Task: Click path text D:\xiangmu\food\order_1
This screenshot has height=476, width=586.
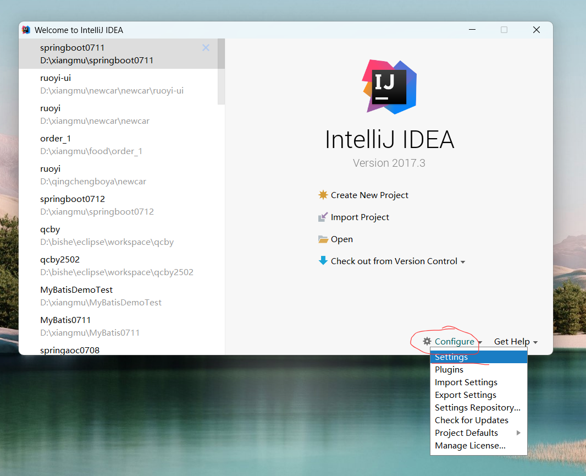Action: (x=91, y=151)
